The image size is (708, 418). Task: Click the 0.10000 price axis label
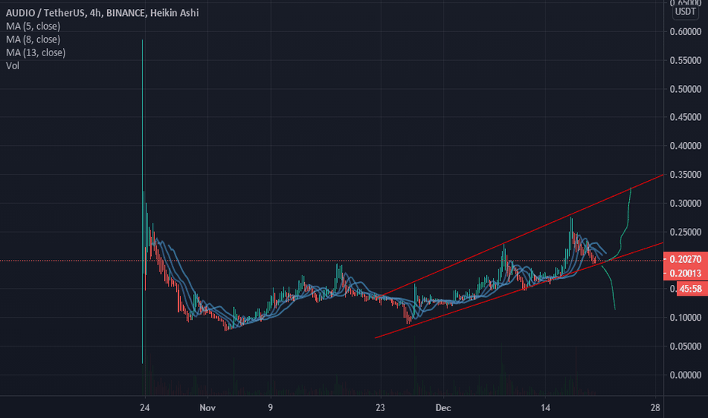[x=685, y=317]
